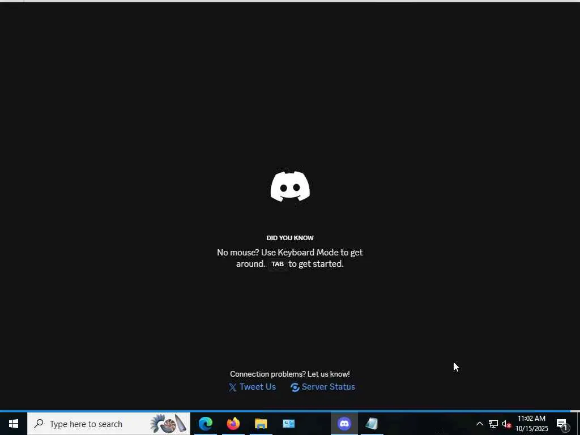Image resolution: width=580 pixels, height=435 pixels.
Task: Show hidden system tray icons
Action: pyautogui.click(x=479, y=424)
